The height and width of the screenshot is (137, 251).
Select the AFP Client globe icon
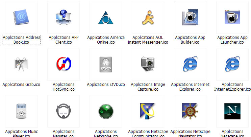point(64,17)
